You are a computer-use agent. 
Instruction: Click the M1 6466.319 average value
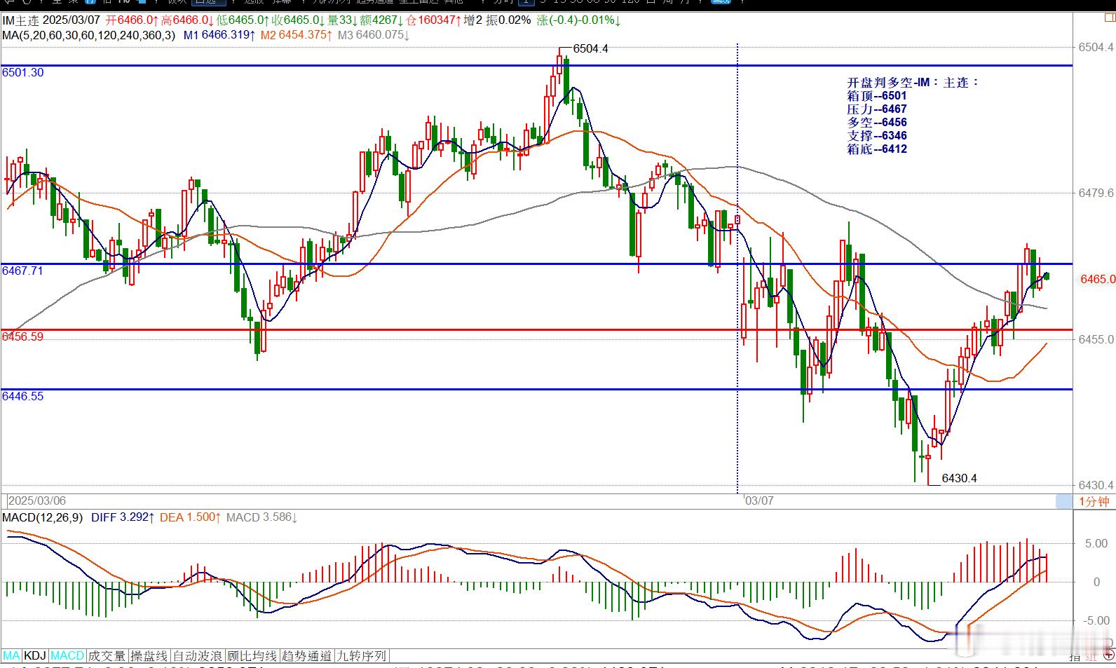219,34
